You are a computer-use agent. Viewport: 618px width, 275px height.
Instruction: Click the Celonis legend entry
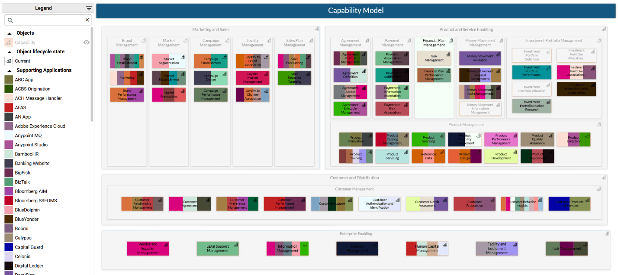[23, 256]
